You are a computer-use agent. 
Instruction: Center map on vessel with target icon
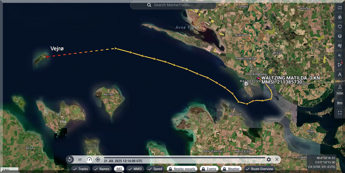(x=98, y=160)
